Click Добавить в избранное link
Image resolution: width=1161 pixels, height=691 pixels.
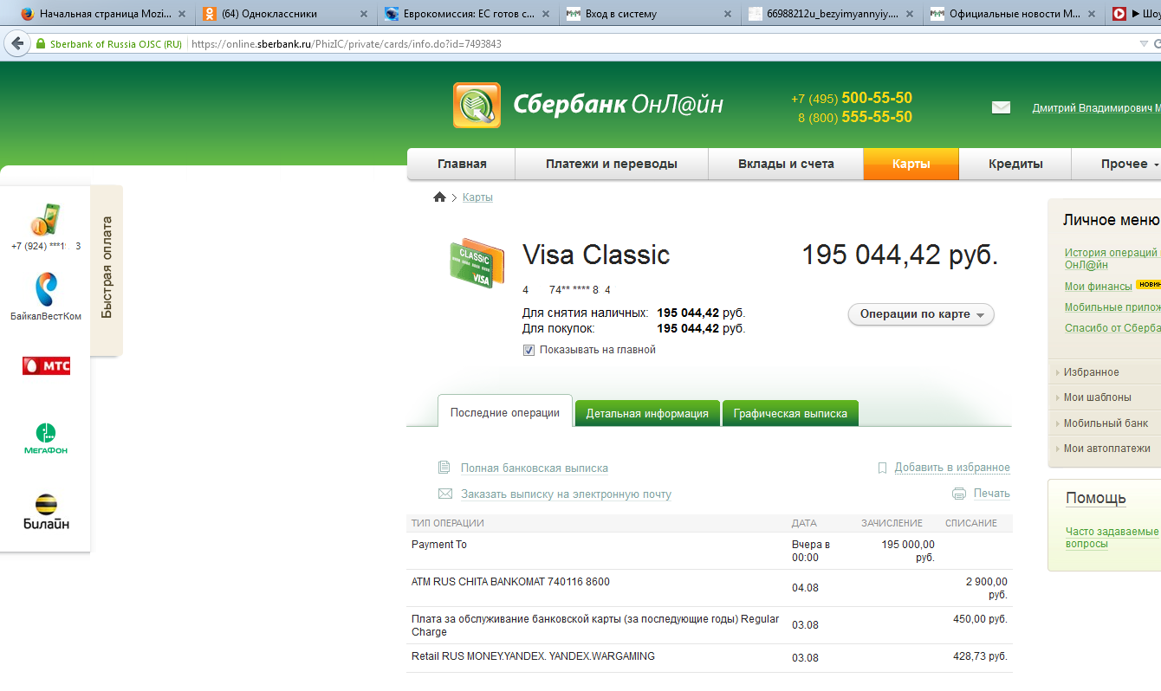pyautogui.click(x=952, y=468)
